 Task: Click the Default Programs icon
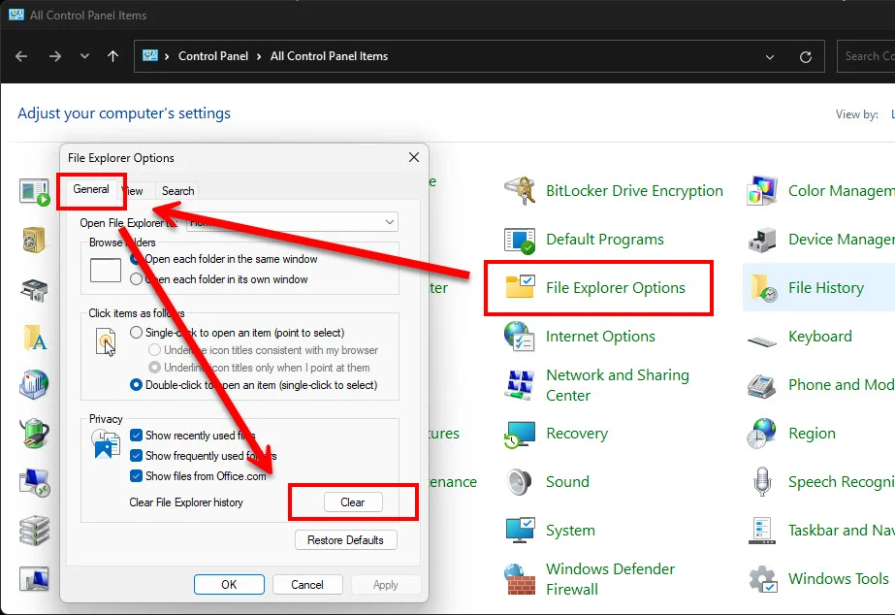point(520,240)
